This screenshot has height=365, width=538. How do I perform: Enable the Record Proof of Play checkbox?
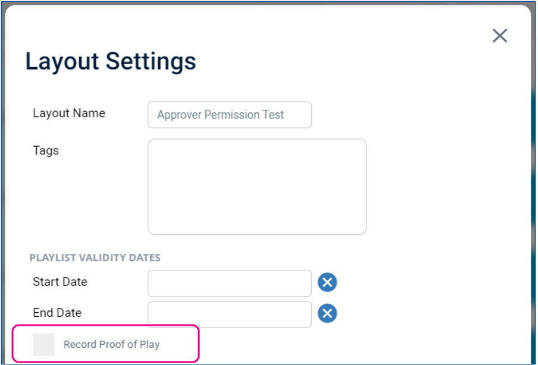click(x=43, y=344)
